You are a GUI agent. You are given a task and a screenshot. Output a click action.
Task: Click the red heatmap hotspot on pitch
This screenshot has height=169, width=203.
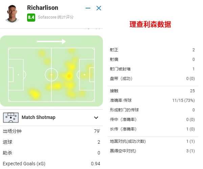[69, 76]
